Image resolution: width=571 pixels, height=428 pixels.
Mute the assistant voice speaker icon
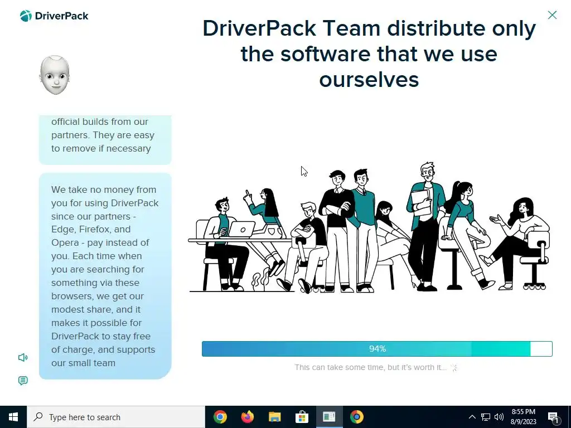(23, 357)
